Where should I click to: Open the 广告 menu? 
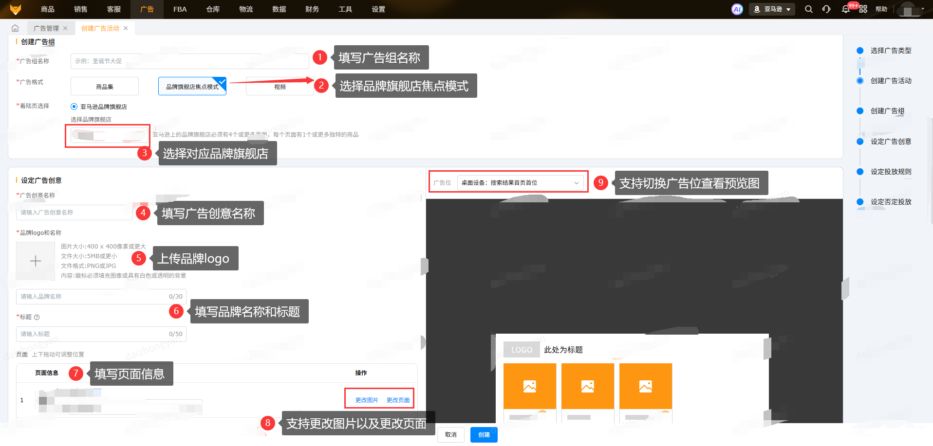click(x=147, y=9)
